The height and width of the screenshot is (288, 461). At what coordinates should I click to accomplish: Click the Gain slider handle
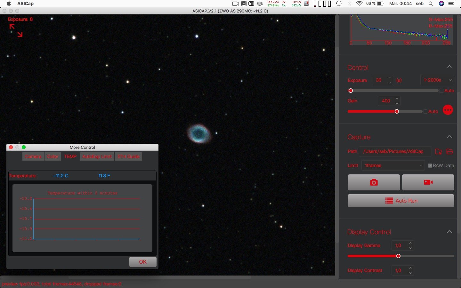397,111
